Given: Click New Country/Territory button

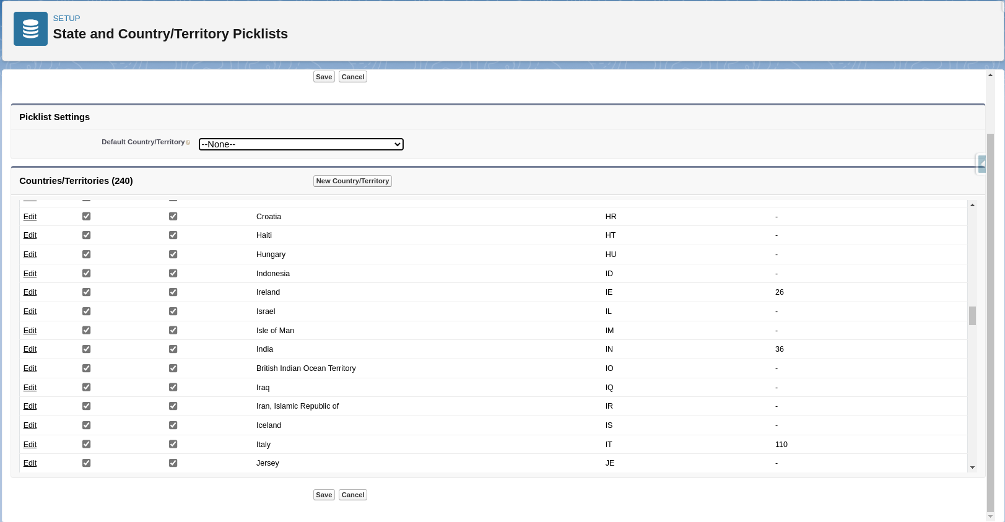Looking at the screenshot, I should [352, 181].
